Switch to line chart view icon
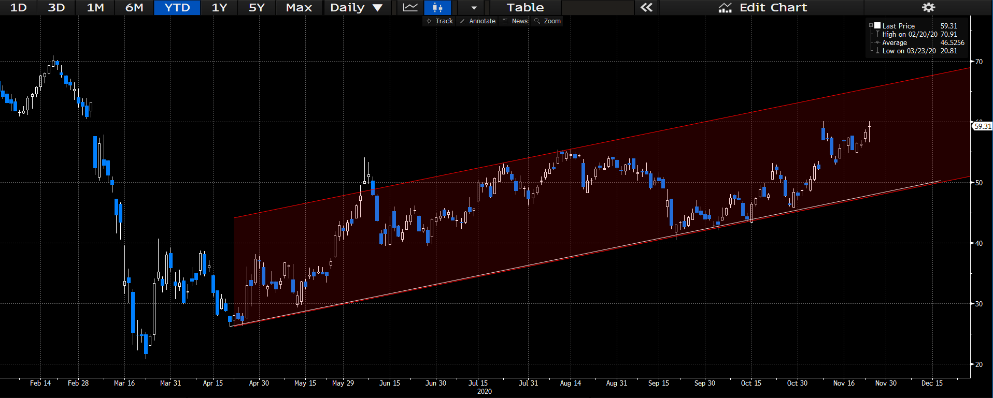Viewport: 993px width, 398px height. (x=410, y=7)
